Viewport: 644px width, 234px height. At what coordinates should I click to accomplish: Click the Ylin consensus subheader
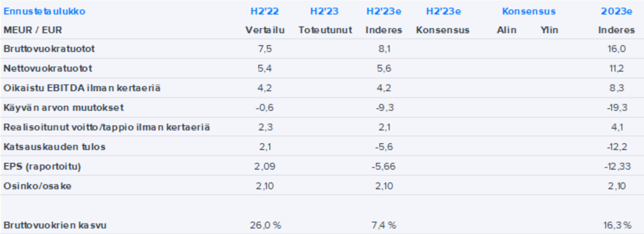[x=549, y=30]
